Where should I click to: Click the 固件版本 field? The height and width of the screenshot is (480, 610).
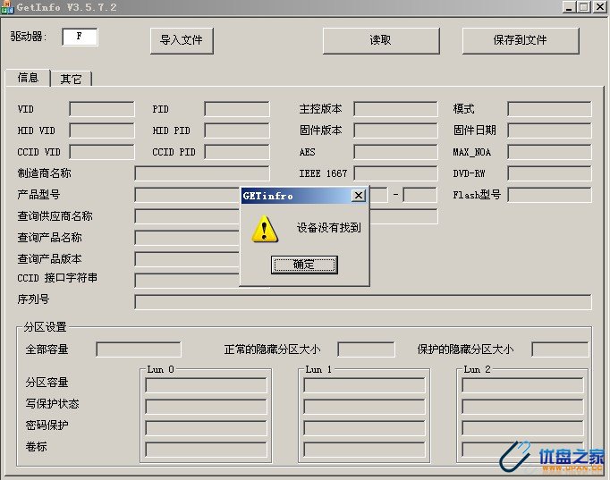click(395, 131)
